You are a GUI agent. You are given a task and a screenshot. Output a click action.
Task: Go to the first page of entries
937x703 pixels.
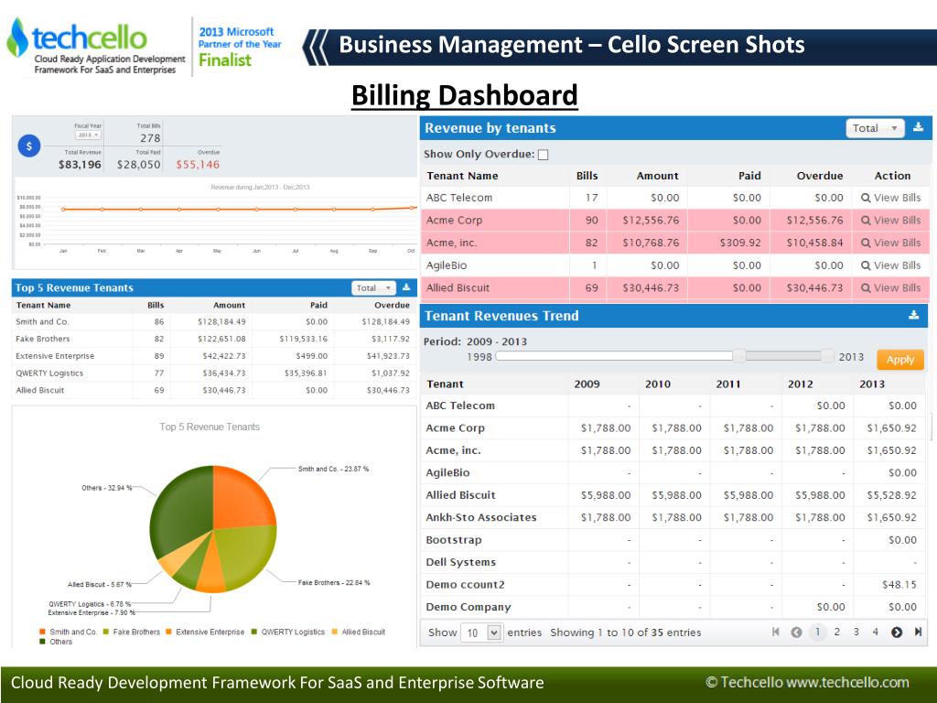776,632
